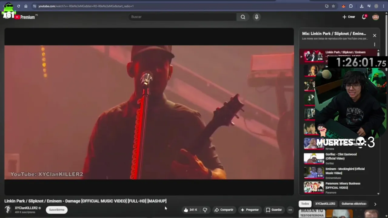Select the Guitarras eléctricas filter chip

tap(354, 204)
